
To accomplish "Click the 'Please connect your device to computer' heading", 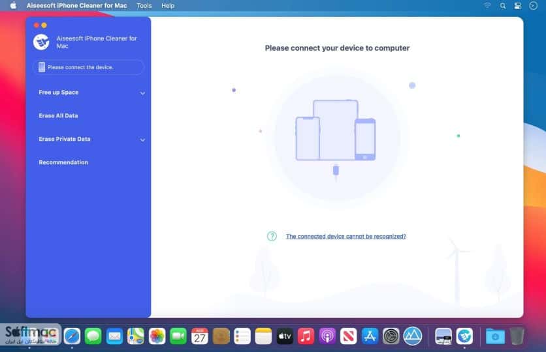I will click(x=337, y=48).
